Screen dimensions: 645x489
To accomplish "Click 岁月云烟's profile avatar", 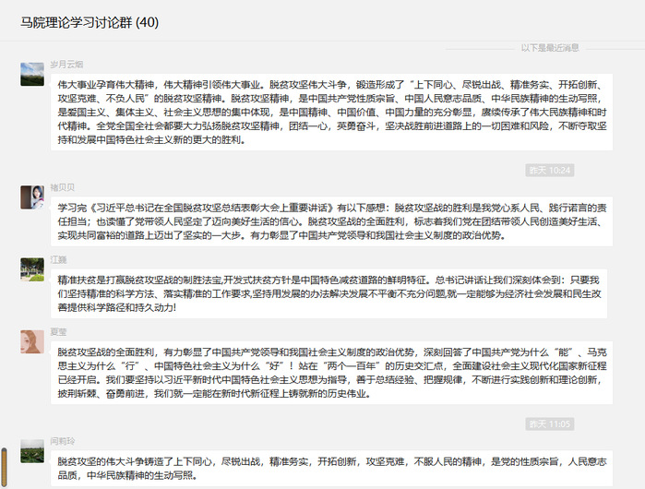I will click(32, 75).
